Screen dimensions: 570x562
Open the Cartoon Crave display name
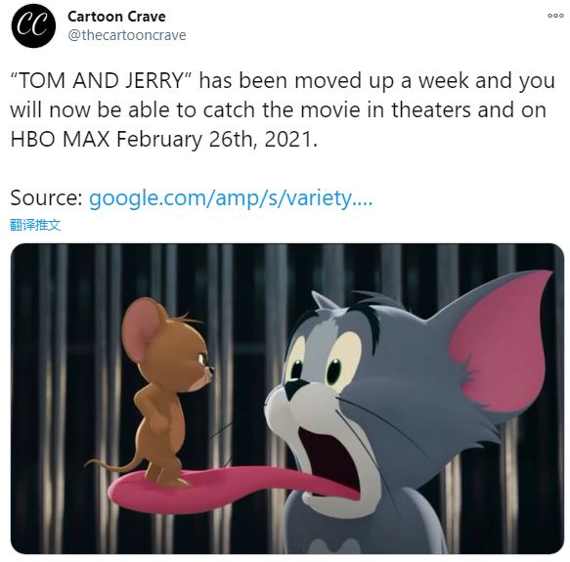[116, 17]
